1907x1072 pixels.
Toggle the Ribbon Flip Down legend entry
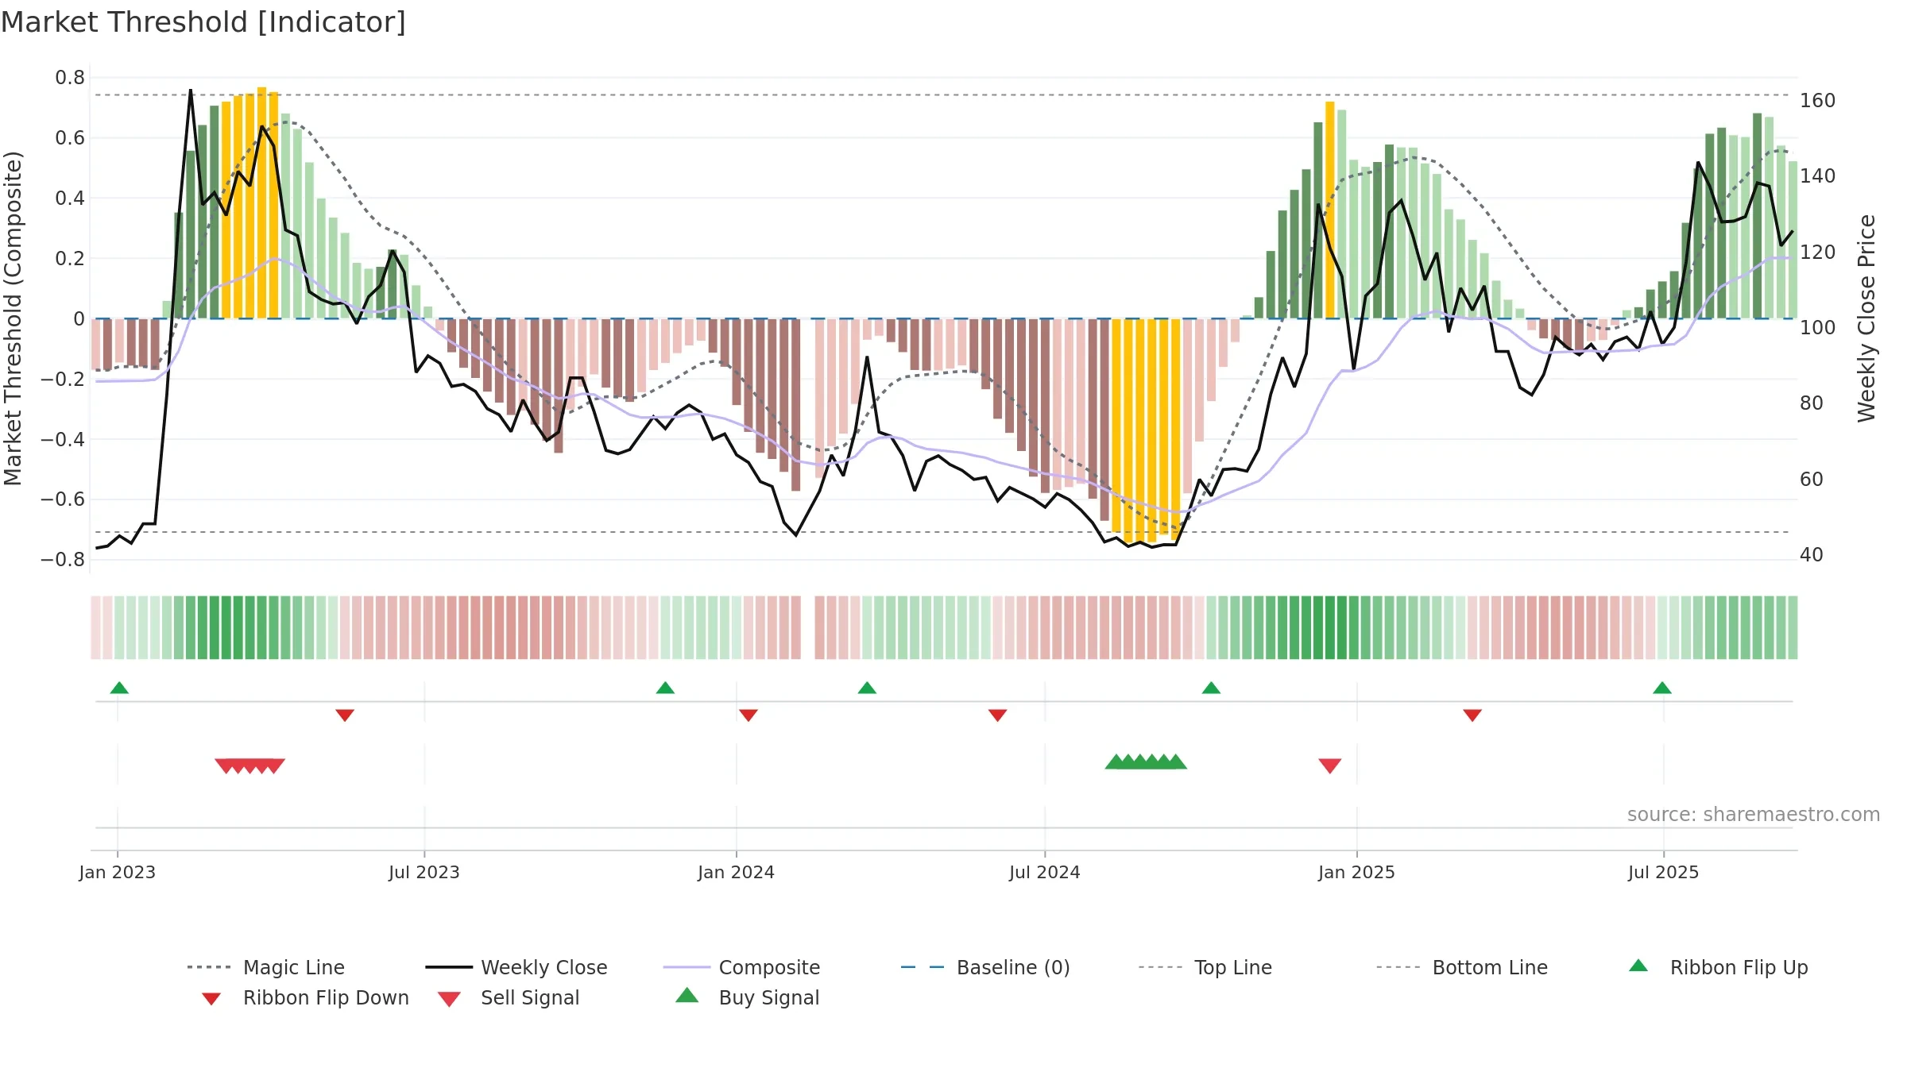click(x=305, y=997)
